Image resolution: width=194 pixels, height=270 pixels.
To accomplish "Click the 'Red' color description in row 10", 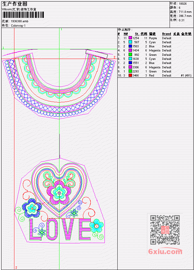I will [x=151, y=76].
